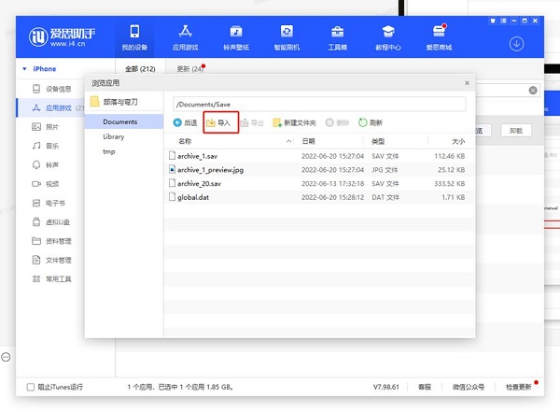Screen dimensions: 560x412
Task: Select the 部落与弯刀 app folder
Action: 114,102
